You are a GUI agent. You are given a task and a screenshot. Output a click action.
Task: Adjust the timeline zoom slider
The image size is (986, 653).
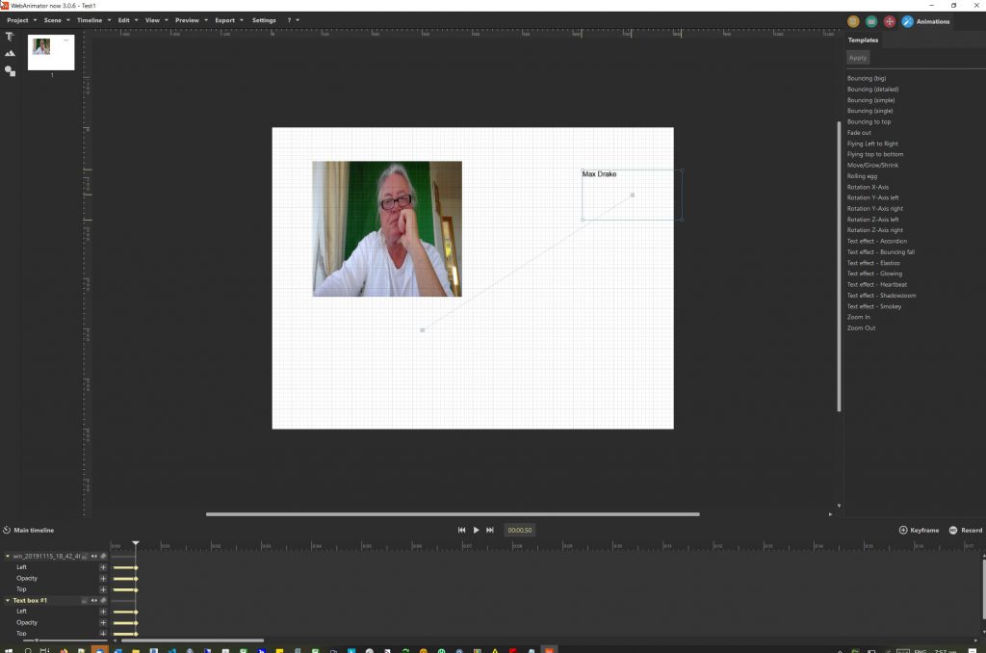37,640
